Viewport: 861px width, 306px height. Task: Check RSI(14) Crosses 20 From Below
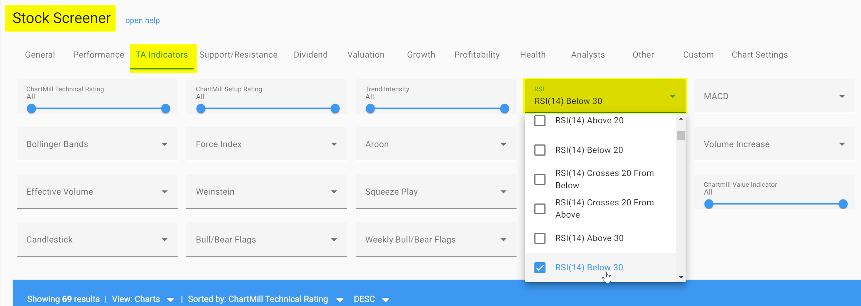coord(540,179)
